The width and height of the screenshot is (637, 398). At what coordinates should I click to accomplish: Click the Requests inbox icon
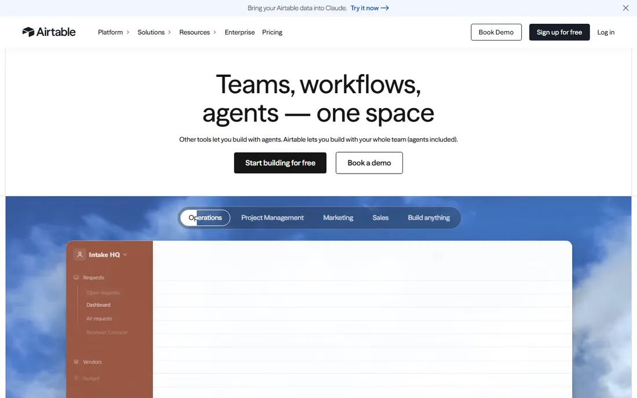(x=76, y=278)
